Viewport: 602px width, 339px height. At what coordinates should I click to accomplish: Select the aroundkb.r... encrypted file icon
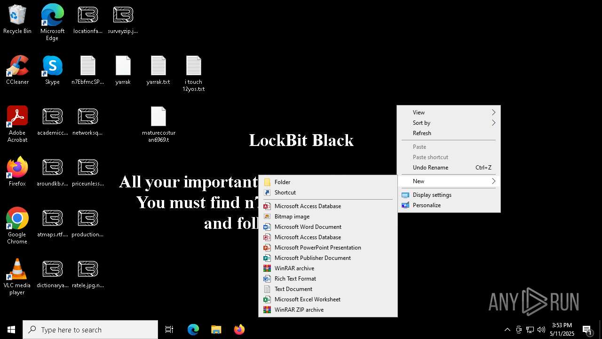click(x=52, y=172)
